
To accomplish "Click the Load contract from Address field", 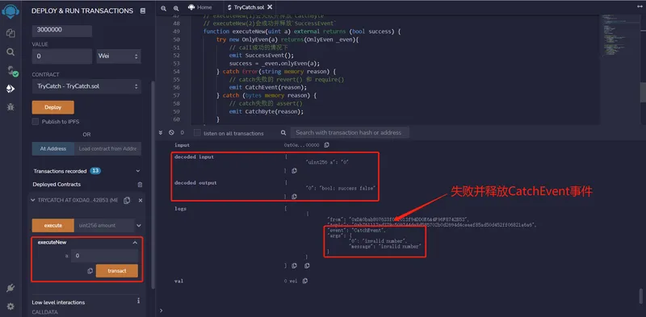I will click(107, 148).
